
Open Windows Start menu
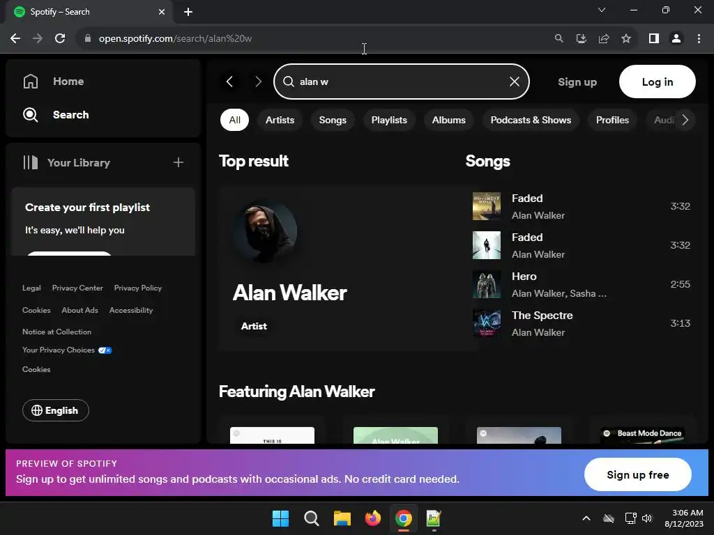pos(280,518)
